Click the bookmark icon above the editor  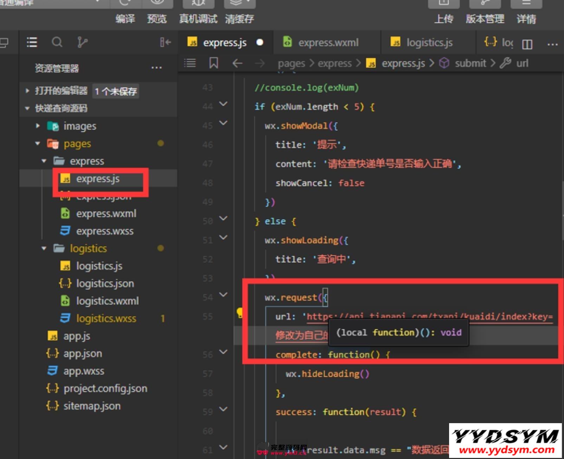click(213, 63)
